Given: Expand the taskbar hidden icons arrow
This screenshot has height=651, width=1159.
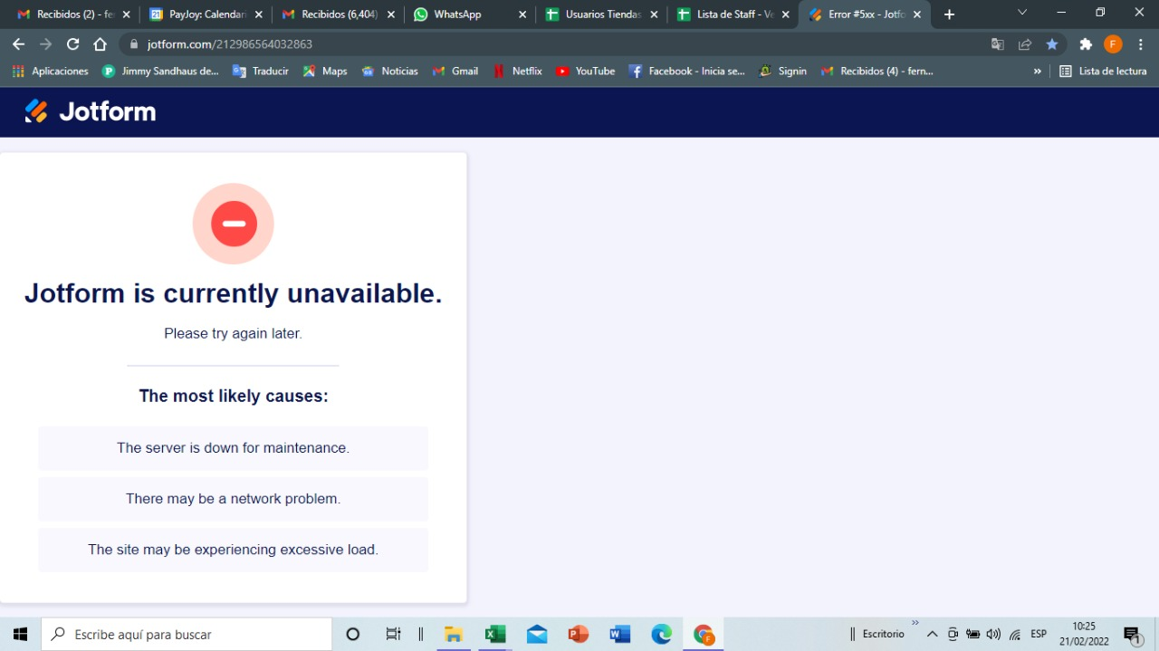Looking at the screenshot, I should tap(931, 634).
